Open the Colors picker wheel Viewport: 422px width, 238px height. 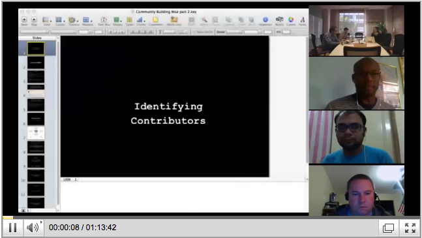click(x=291, y=21)
